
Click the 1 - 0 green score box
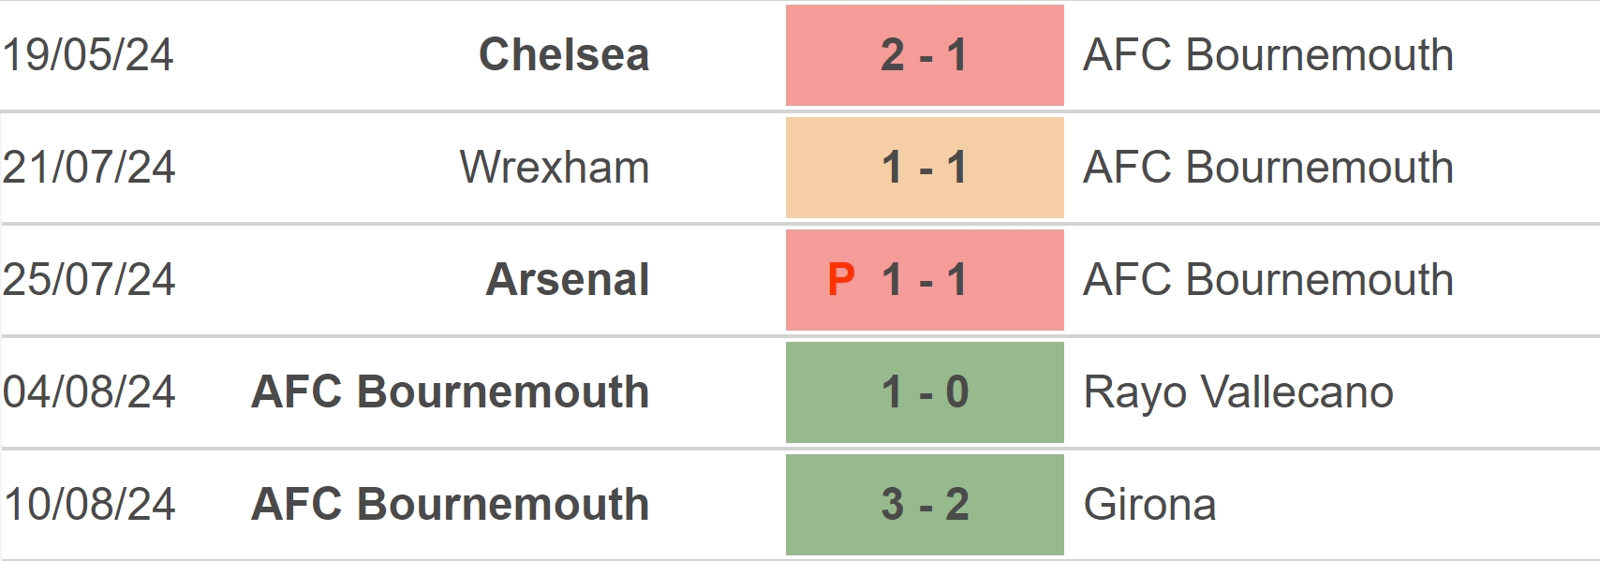pos(925,392)
